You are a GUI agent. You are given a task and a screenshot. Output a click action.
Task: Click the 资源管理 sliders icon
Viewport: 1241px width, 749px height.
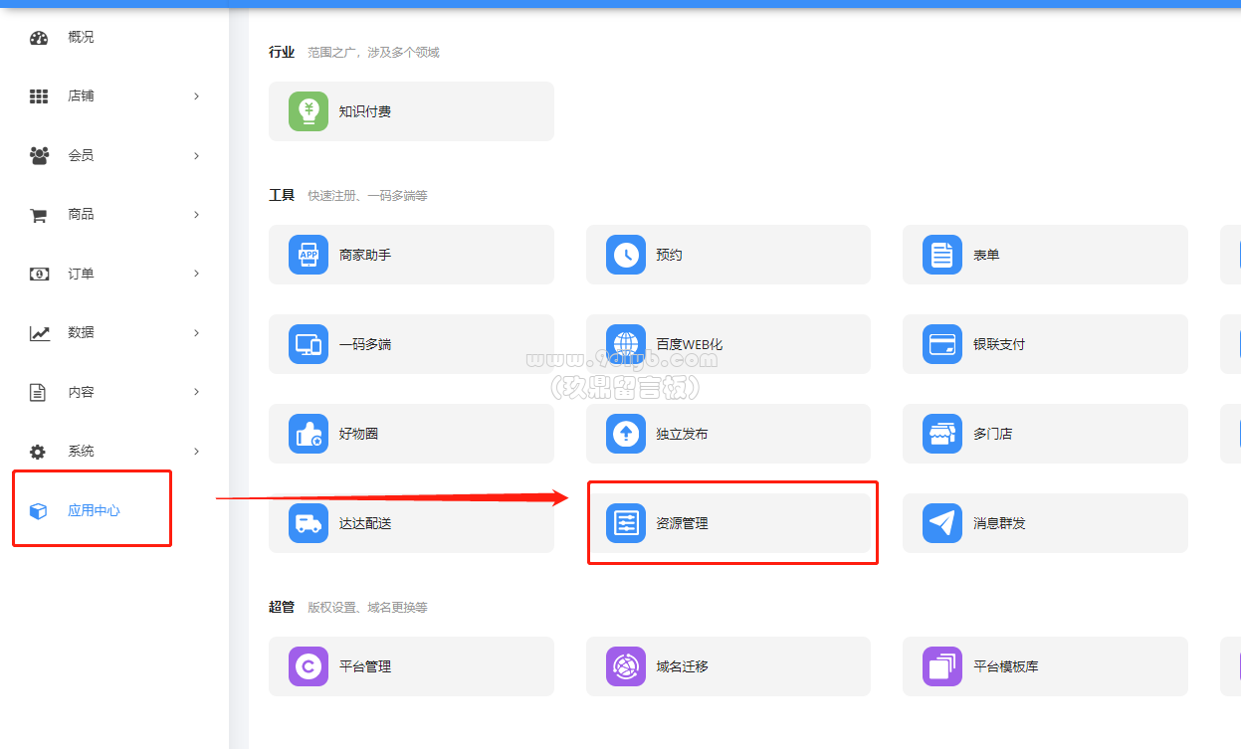coord(626,523)
